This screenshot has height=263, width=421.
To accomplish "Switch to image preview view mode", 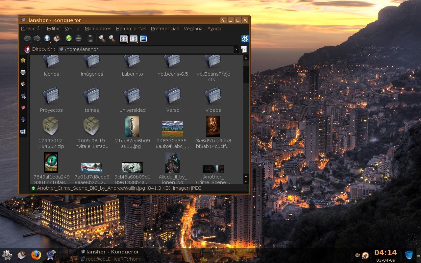I will click(x=143, y=39).
